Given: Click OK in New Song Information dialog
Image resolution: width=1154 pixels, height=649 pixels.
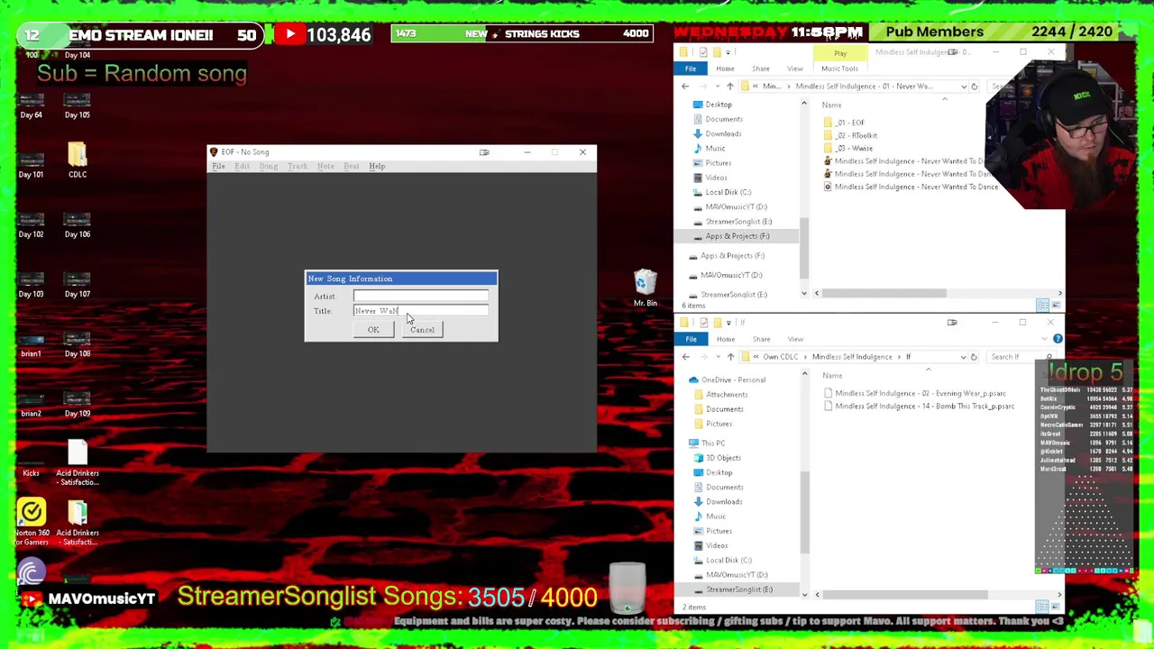Looking at the screenshot, I should [x=373, y=330].
